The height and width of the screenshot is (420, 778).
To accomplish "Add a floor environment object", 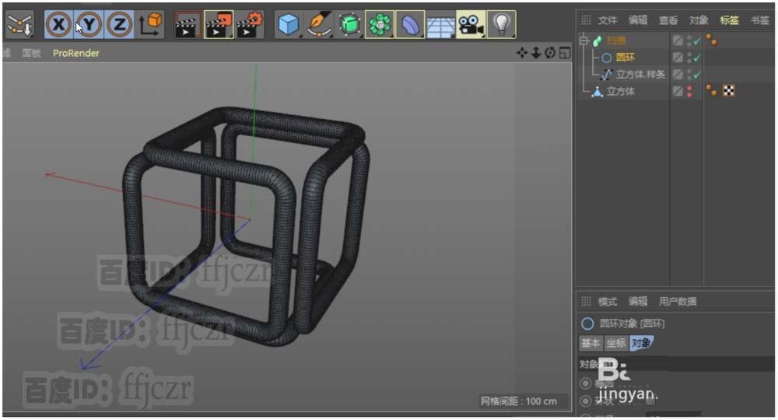I will [440, 24].
